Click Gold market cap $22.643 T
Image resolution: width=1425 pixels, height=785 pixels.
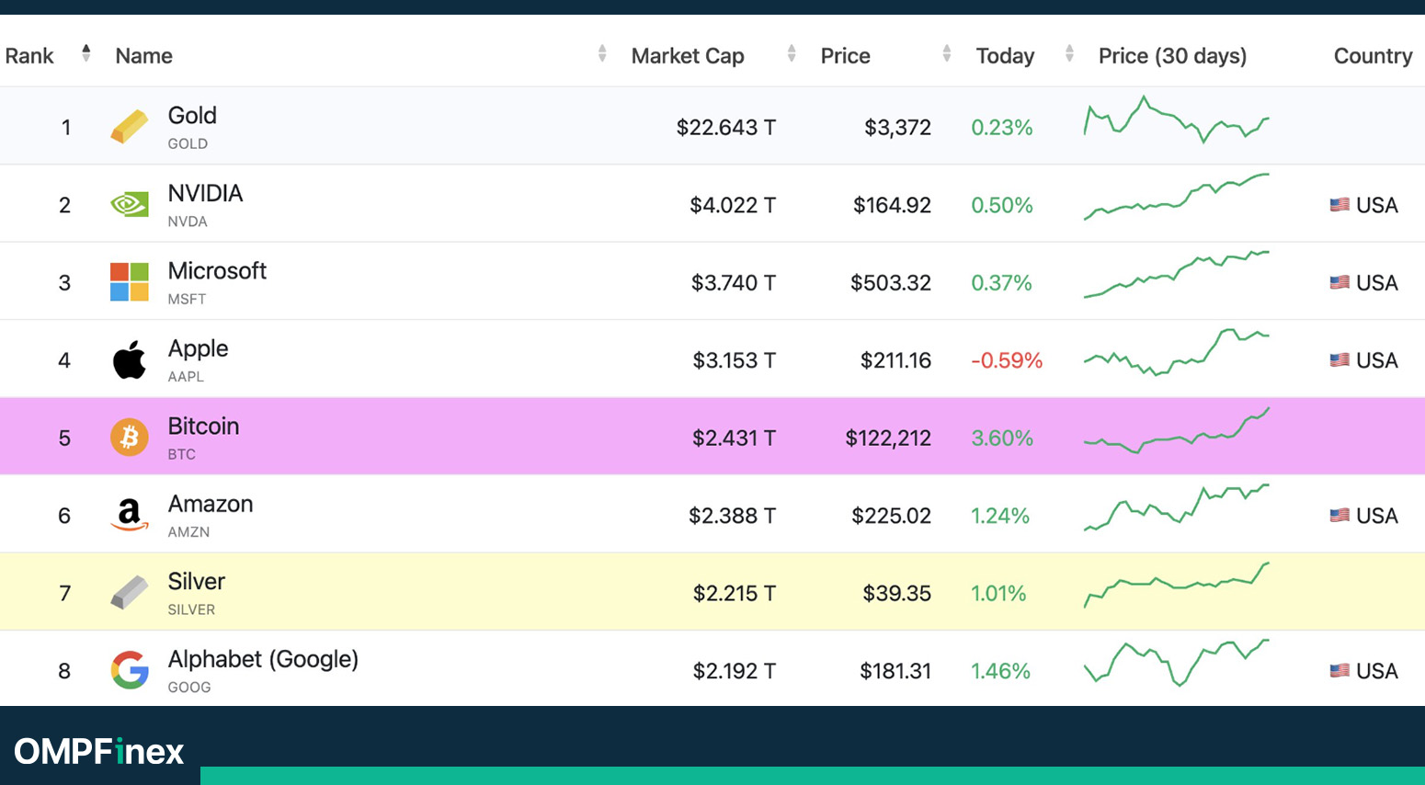(x=726, y=128)
